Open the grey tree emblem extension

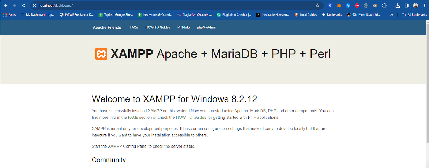pos(366,5)
